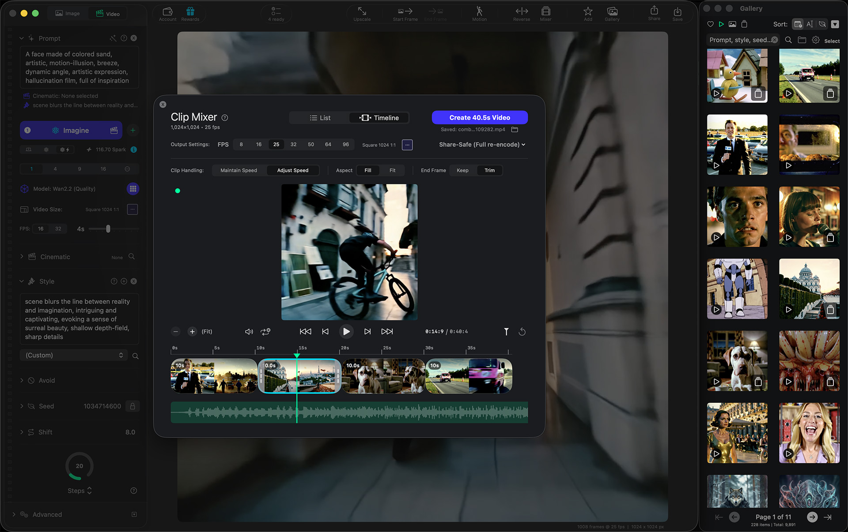Set Aspect to Fit

(x=392, y=170)
